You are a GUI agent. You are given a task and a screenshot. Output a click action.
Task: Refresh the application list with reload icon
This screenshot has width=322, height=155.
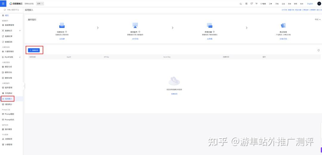318,50
